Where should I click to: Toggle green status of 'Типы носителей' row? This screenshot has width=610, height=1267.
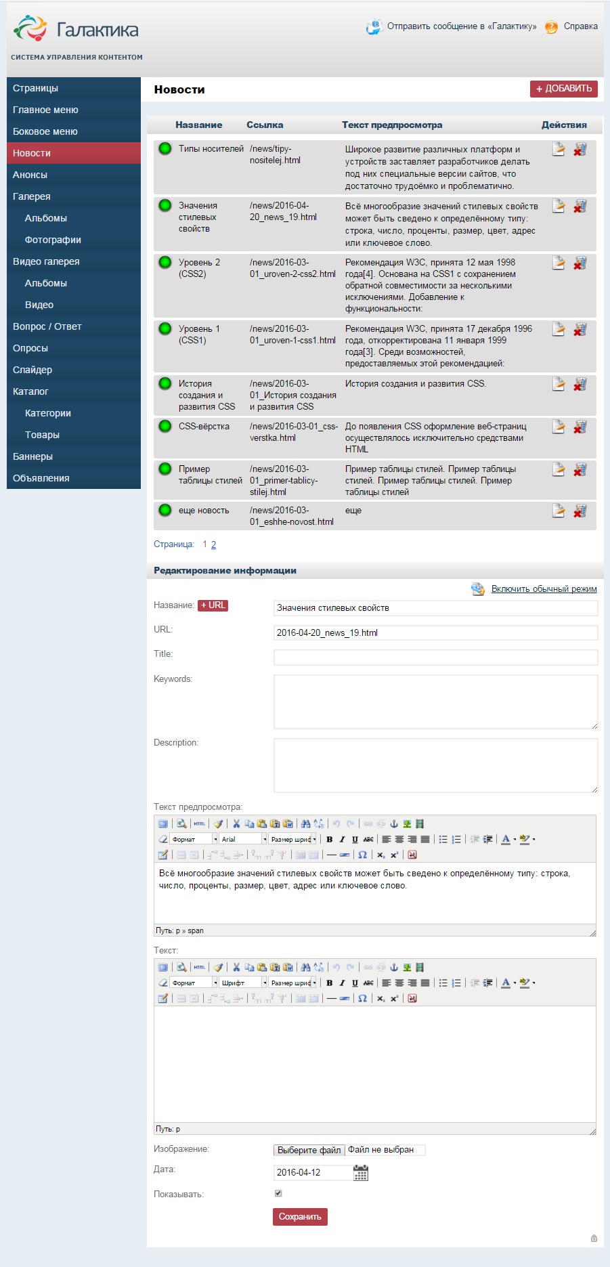coord(165,148)
